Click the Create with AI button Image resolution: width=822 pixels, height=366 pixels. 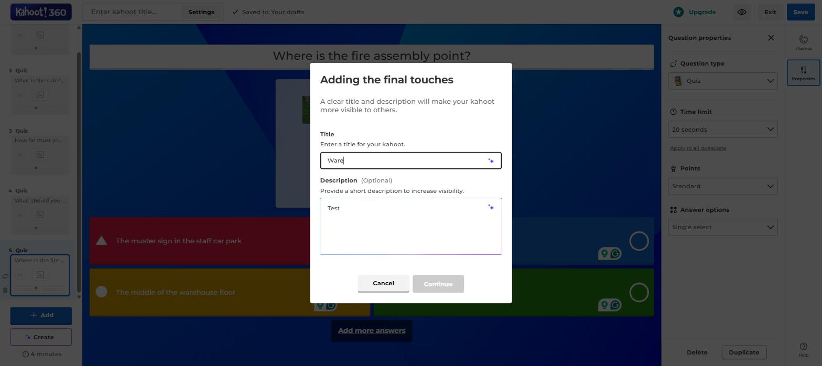pos(41,337)
